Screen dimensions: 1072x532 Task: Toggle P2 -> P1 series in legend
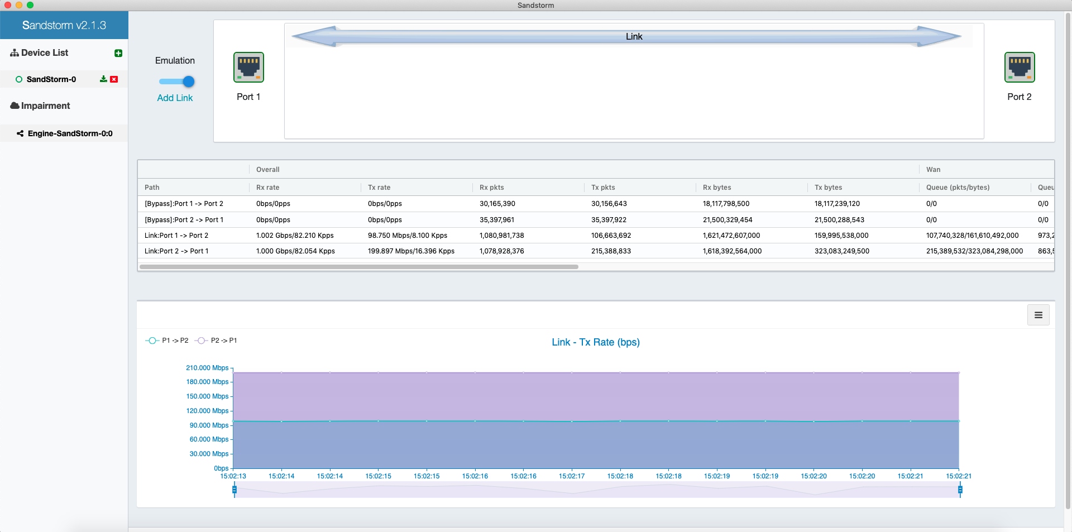pyautogui.click(x=216, y=341)
